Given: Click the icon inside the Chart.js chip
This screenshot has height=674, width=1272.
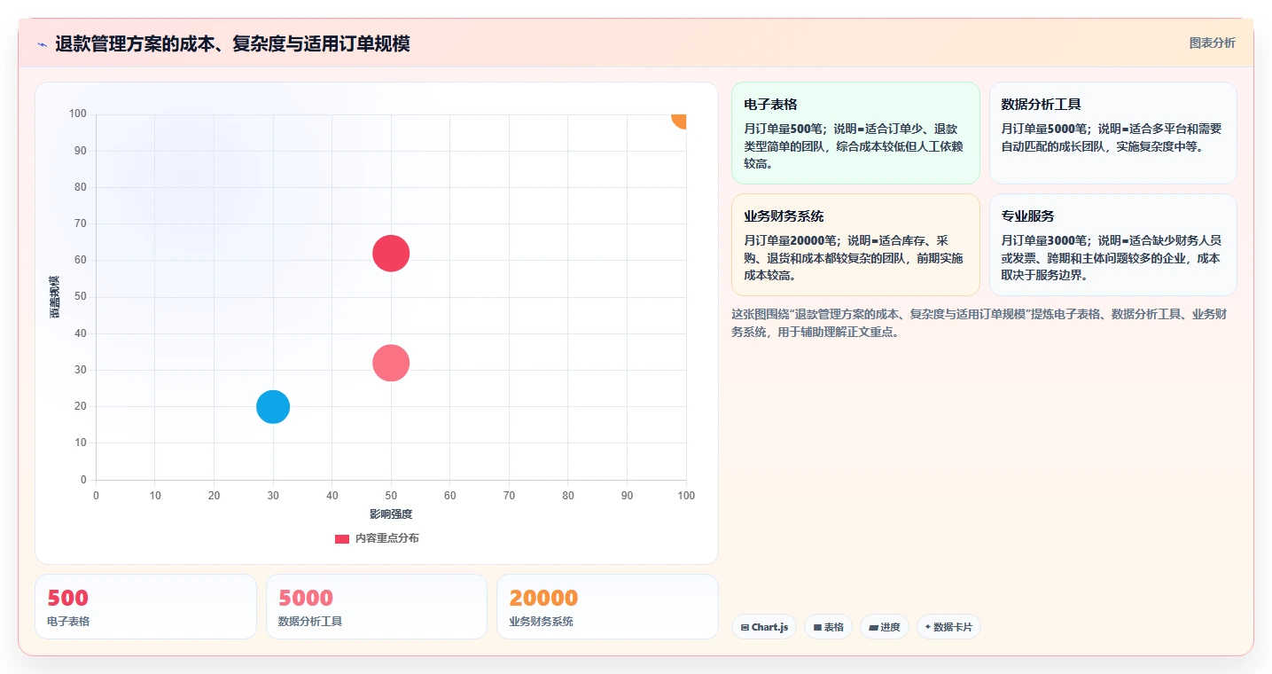Looking at the screenshot, I should [x=745, y=627].
